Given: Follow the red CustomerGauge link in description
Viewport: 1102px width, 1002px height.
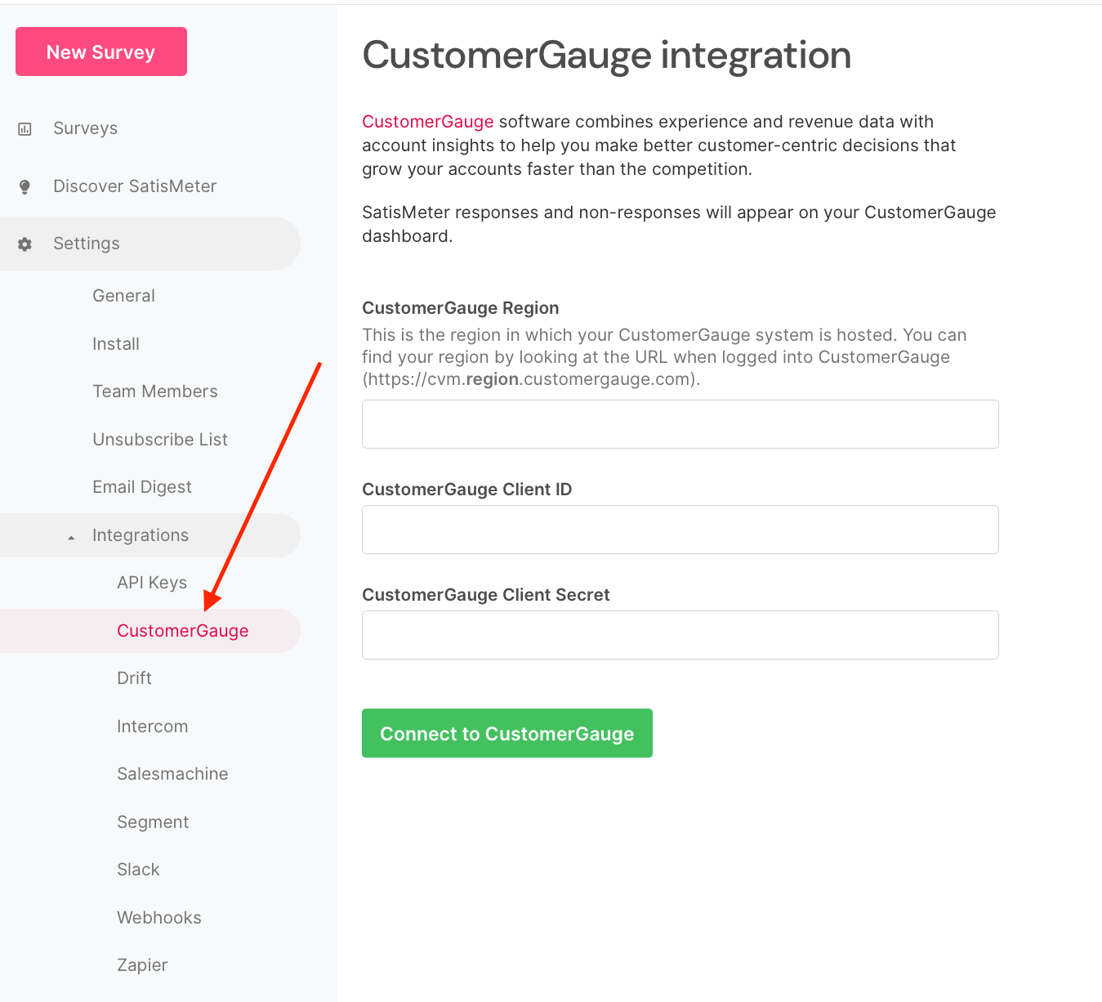Looking at the screenshot, I should point(428,122).
